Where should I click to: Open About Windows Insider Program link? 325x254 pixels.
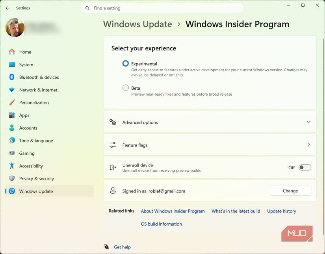tap(173, 211)
